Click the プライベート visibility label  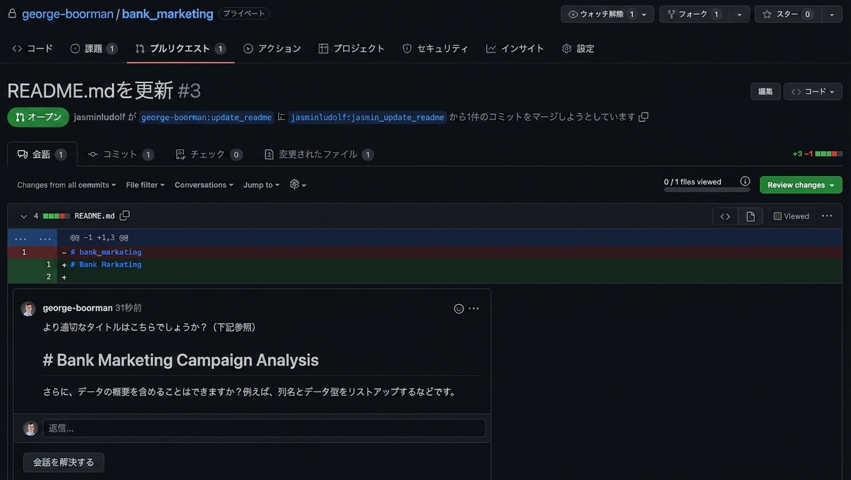[244, 14]
